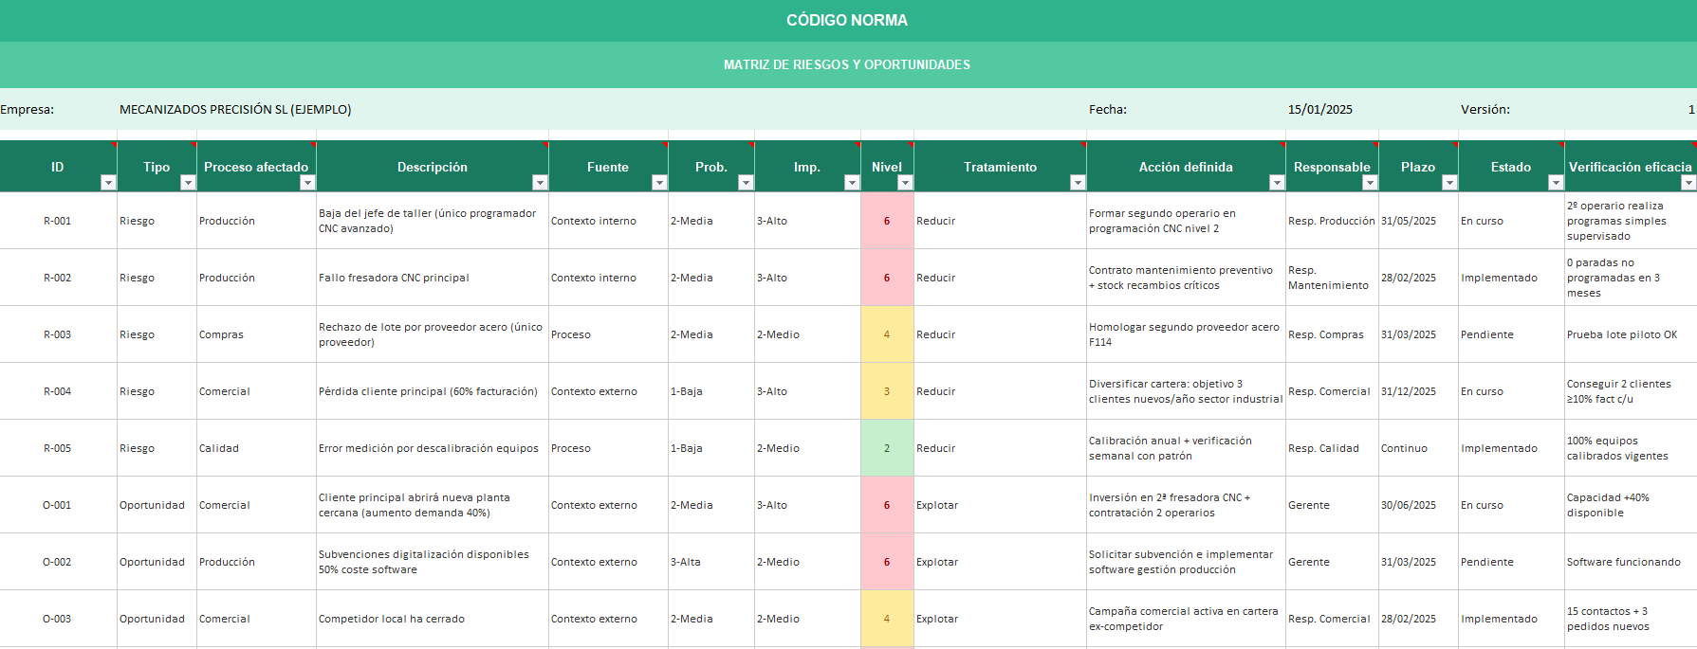Viewport: 1697px width, 649px height.
Task: Select the verification 'Prueba lote piloto OK'
Action: (1631, 334)
